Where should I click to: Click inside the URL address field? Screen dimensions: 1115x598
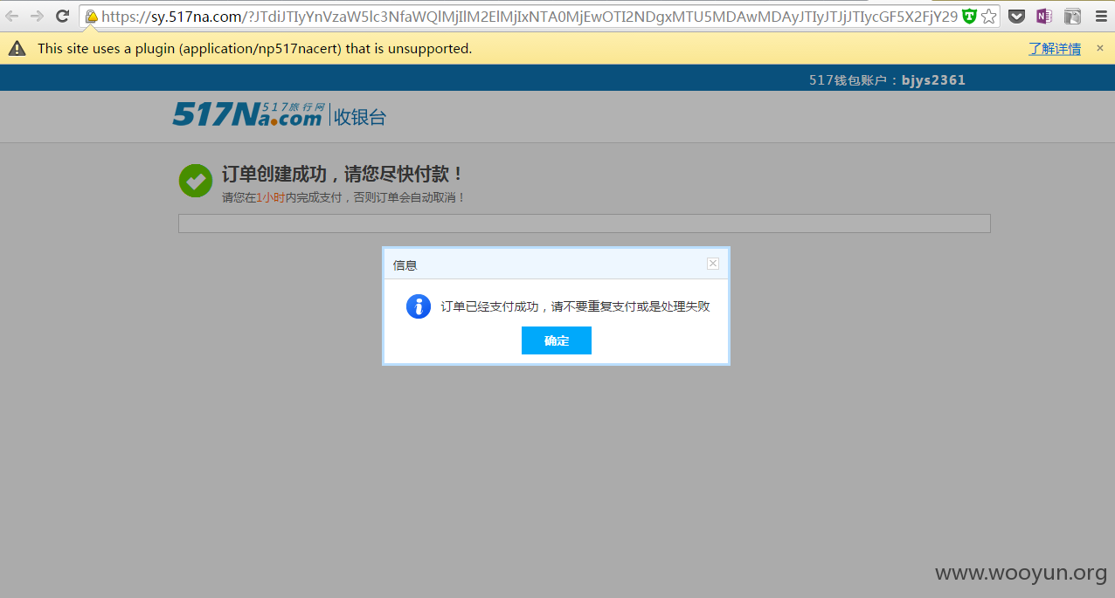pos(530,16)
